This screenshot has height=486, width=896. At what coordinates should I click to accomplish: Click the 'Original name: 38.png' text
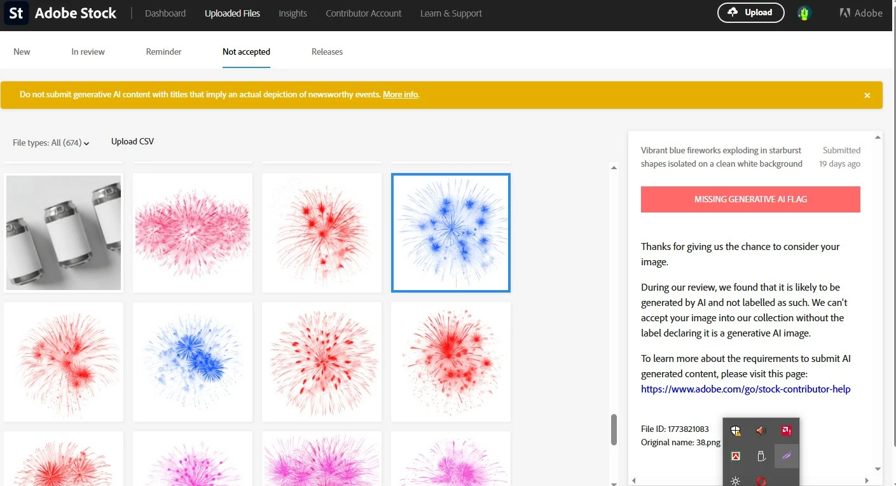tap(680, 442)
